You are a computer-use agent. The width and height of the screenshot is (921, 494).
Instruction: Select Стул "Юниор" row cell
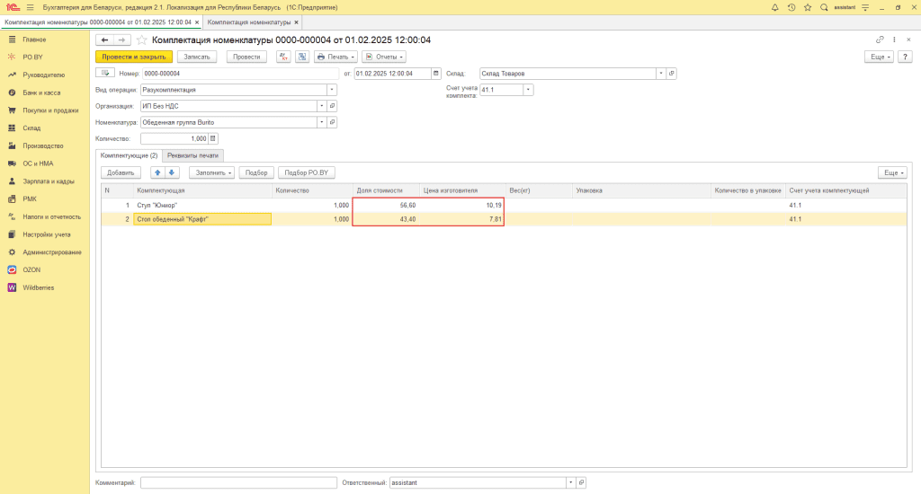202,206
